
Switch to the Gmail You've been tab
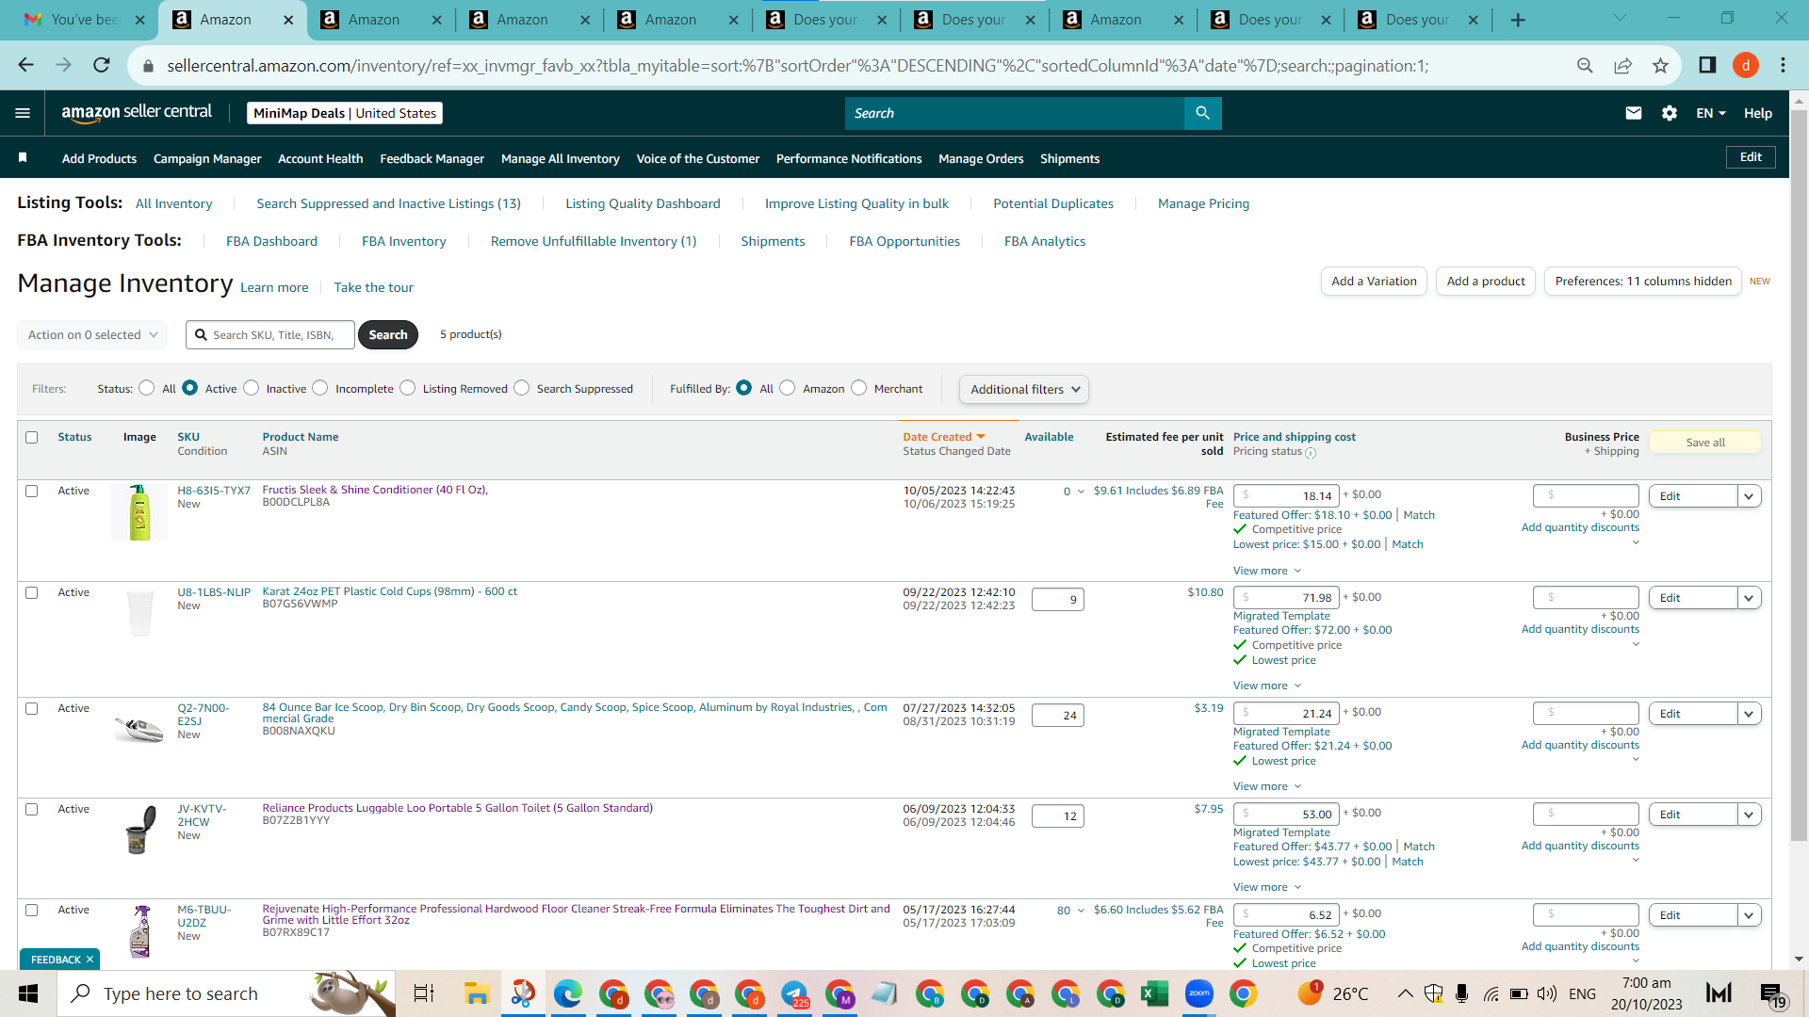84,20
